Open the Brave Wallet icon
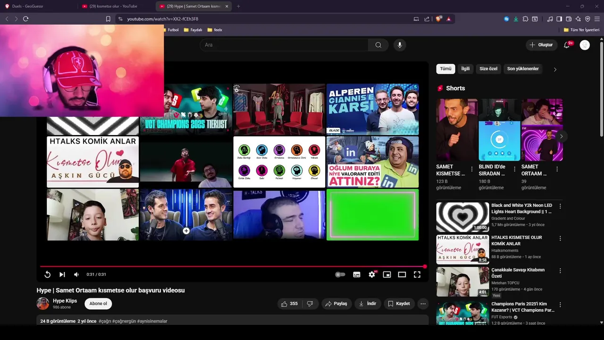Screen dimensions: 604x340 (569, 19)
